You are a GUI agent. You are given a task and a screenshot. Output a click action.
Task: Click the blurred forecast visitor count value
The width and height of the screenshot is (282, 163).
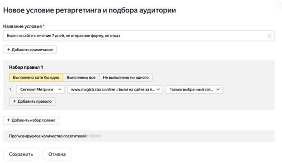click(95, 136)
